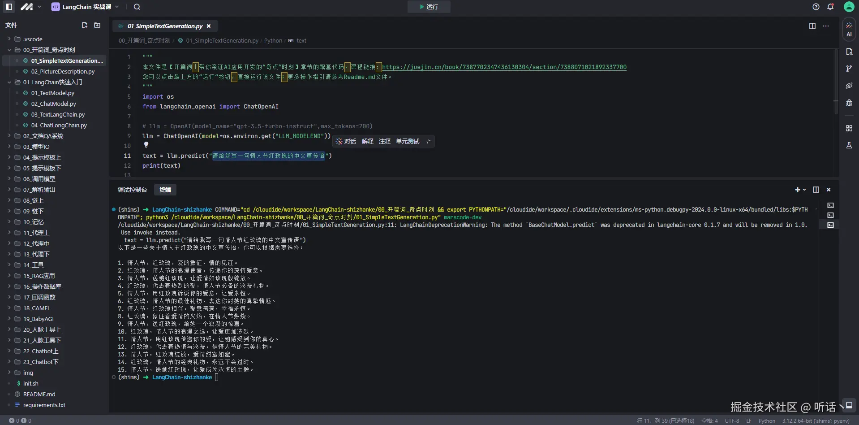This screenshot has height=425, width=859.
Task: Click 解释 in the inline AI toolbar
Action: point(367,141)
